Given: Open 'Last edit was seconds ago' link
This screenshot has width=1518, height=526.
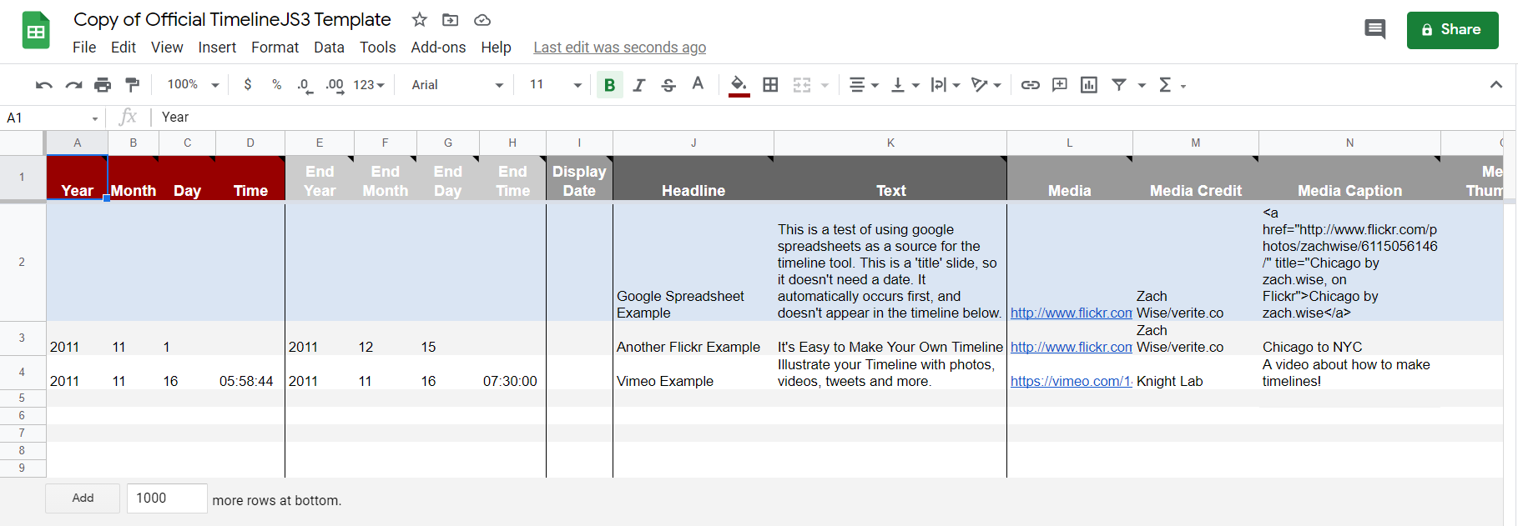Looking at the screenshot, I should [620, 48].
